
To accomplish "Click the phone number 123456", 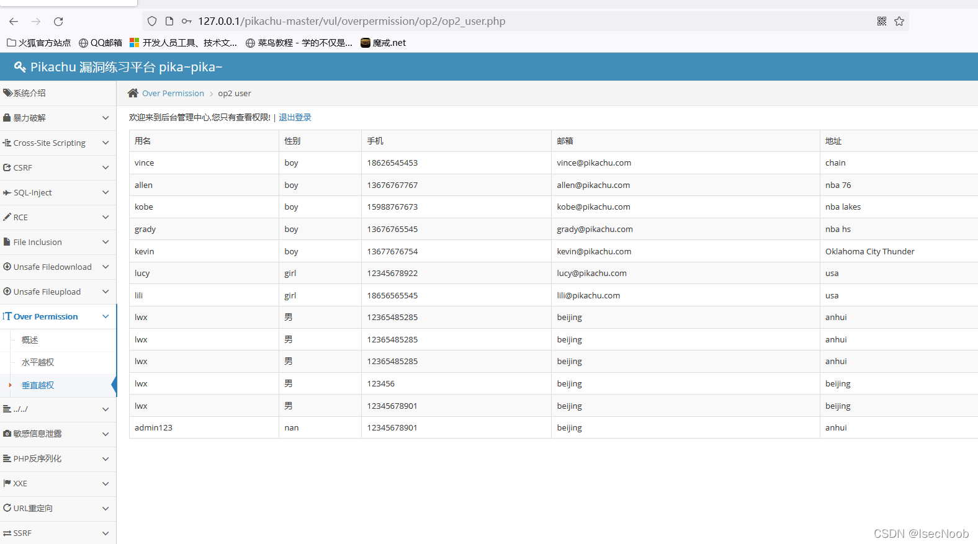I will (380, 384).
